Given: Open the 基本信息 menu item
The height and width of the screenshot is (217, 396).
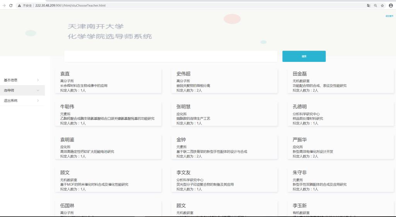Looking at the screenshot, I should [x=11, y=80].
